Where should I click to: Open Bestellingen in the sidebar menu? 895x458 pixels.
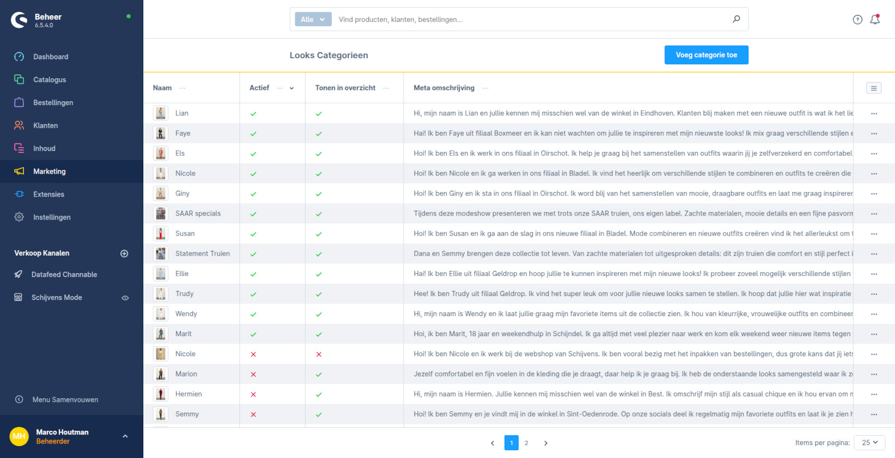pos(53,103)
